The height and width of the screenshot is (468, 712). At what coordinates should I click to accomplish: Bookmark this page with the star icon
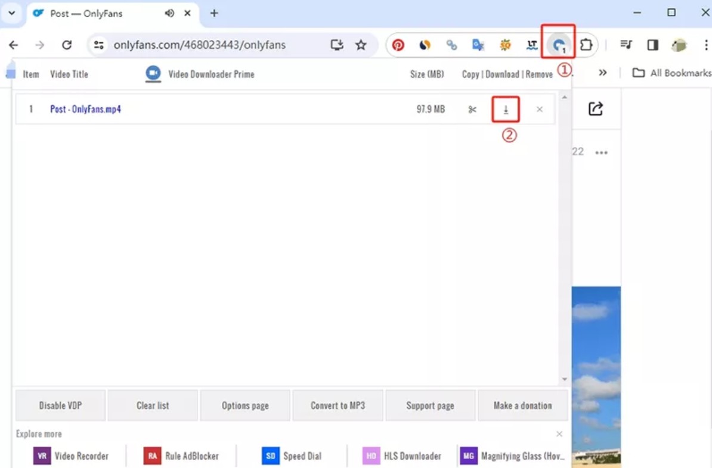click(361, 45)
